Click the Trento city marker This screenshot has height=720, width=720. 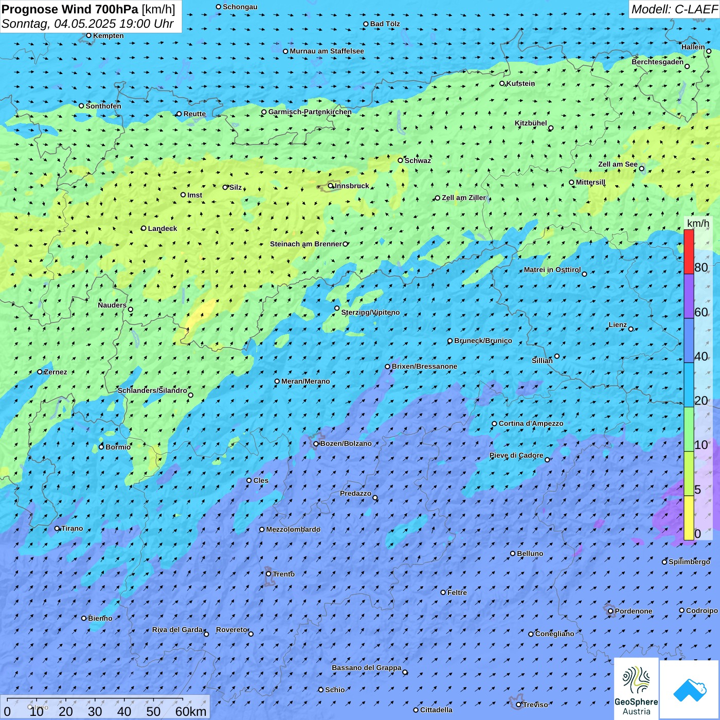click(268, 574)
